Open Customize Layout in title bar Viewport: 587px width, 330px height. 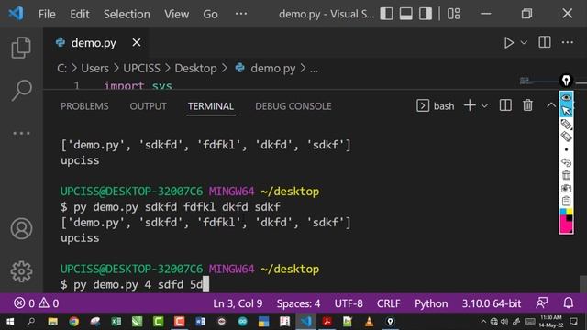click(x=454, y=14)
